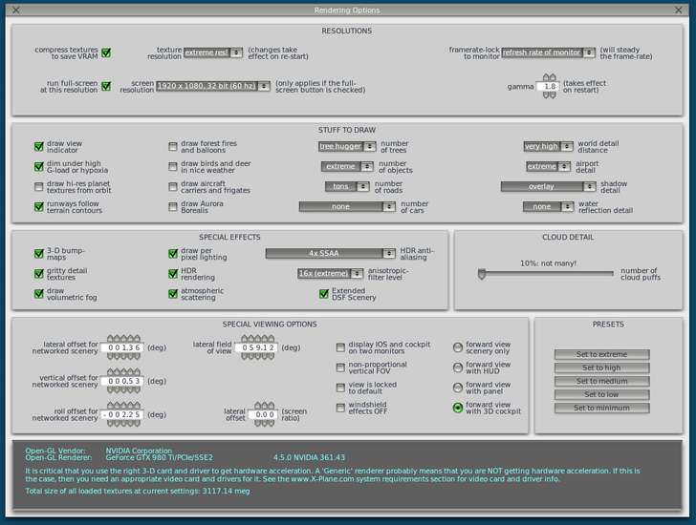Image resolution: width=696 pixels, height=525 pixels.
Task: Click the gamma value field
Action: point(550,87)
